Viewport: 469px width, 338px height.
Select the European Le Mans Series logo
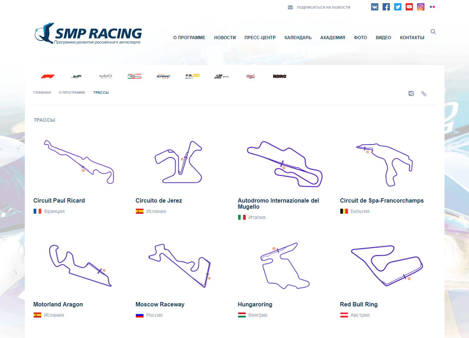coord(163,76)
